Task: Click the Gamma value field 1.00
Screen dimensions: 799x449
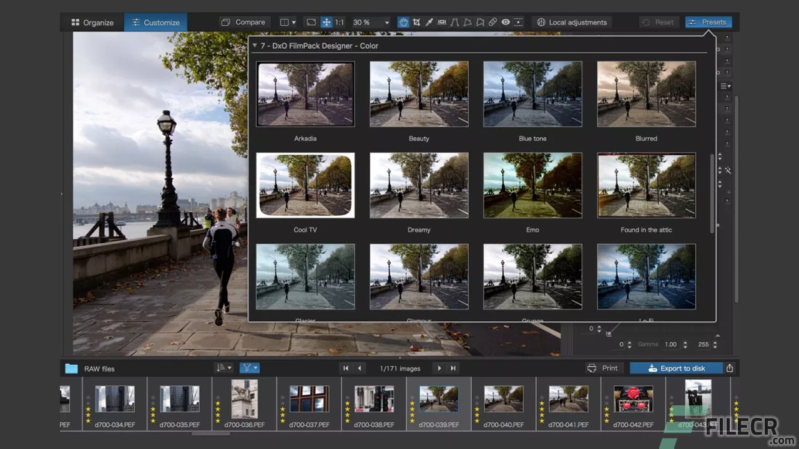Action: tap(670, 344)
